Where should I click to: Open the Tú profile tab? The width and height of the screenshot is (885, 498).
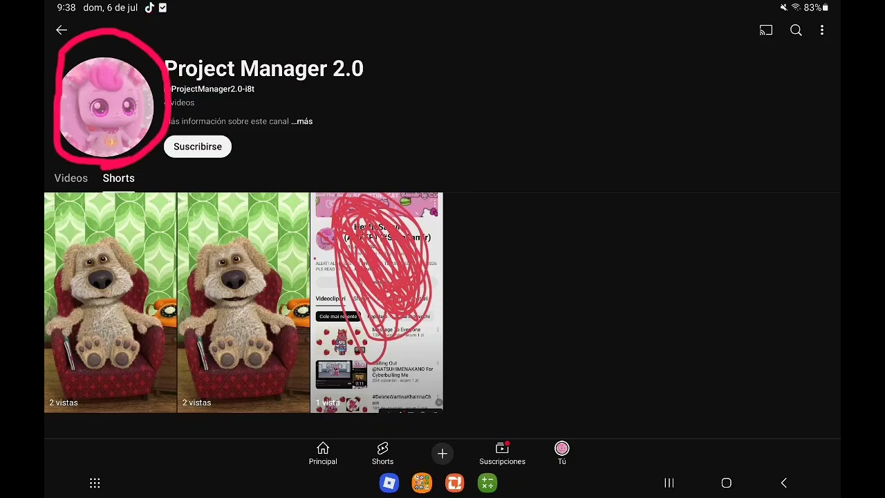[x=561, y=454]
